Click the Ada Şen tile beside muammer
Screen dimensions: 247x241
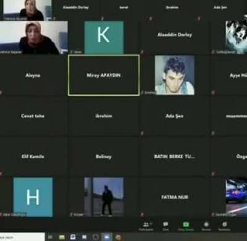[x=175, y=116]
